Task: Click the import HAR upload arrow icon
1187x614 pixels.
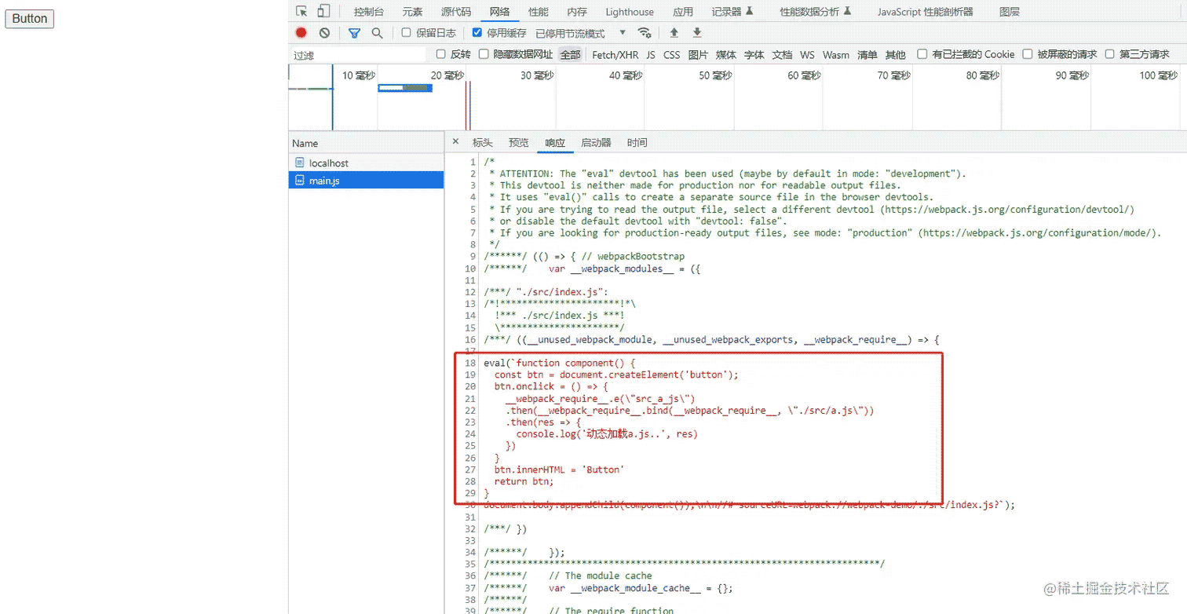Action: tap(674, 33)
